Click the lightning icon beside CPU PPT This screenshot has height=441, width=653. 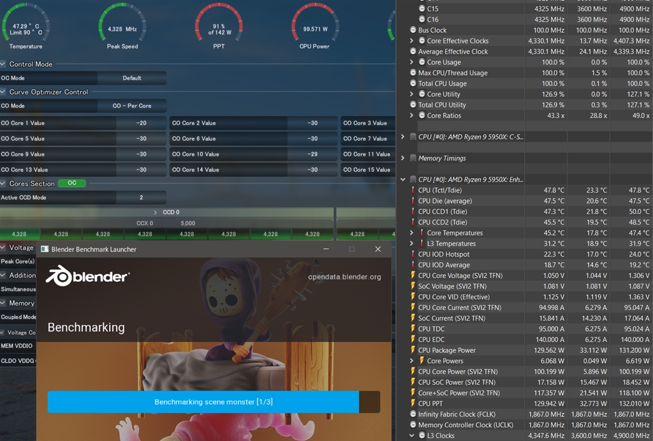413,403
